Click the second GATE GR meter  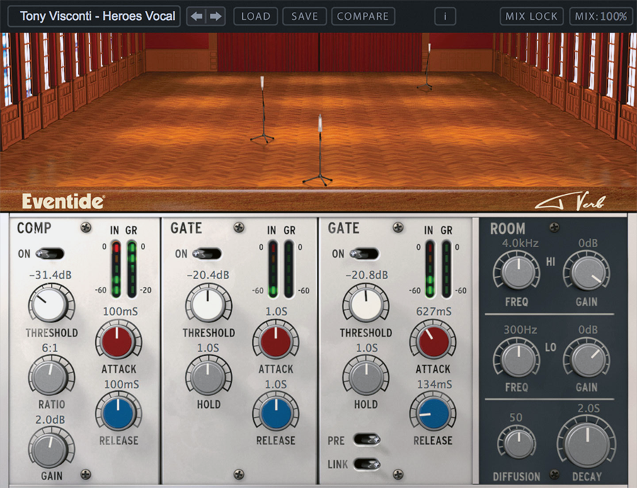446,269
